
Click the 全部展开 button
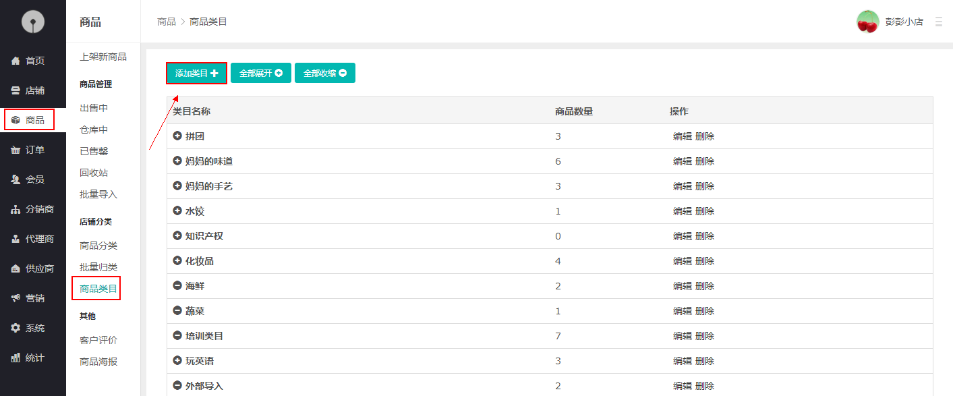260,74
